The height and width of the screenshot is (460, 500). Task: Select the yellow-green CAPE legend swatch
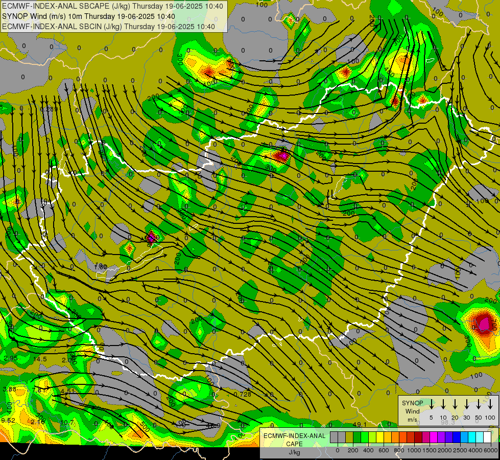(x=372, y=437)
